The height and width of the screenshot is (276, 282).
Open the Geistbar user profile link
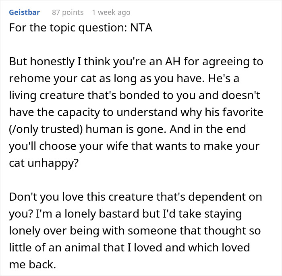(24, 12)
